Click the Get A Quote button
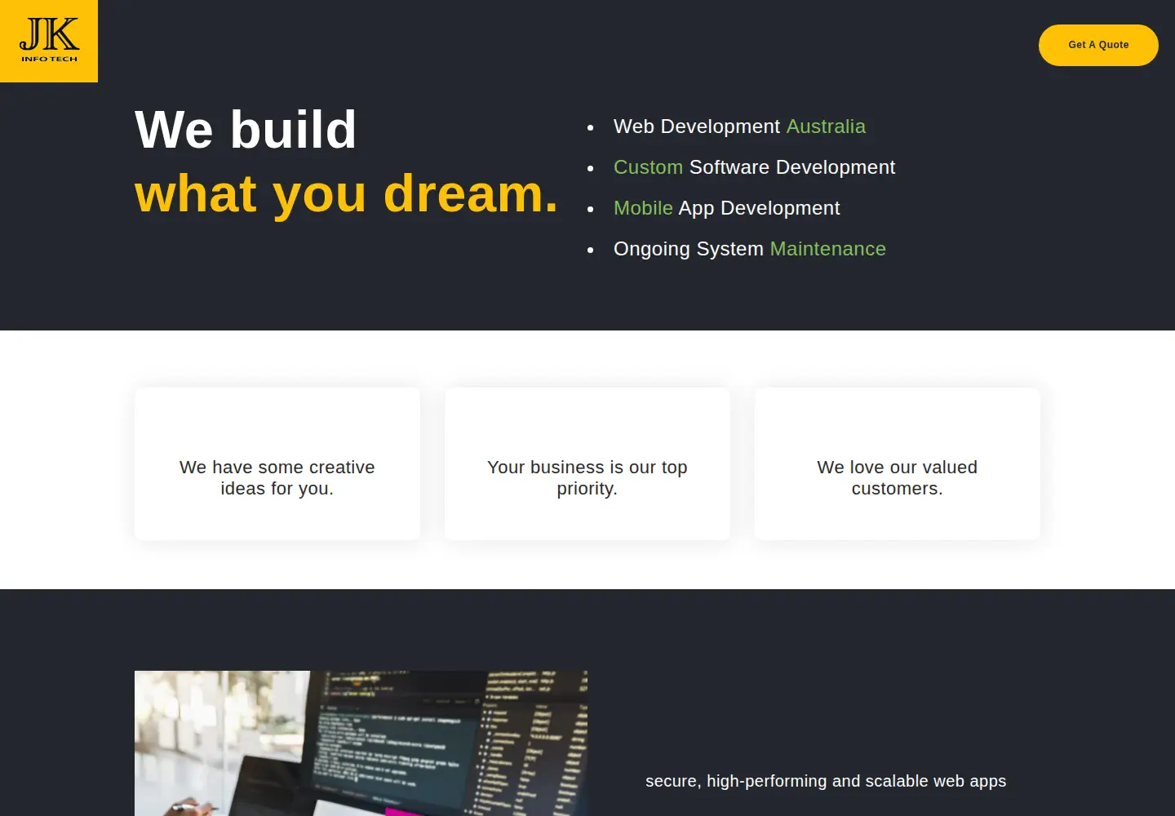The image size is (1175, 816). coord(1098,45)
